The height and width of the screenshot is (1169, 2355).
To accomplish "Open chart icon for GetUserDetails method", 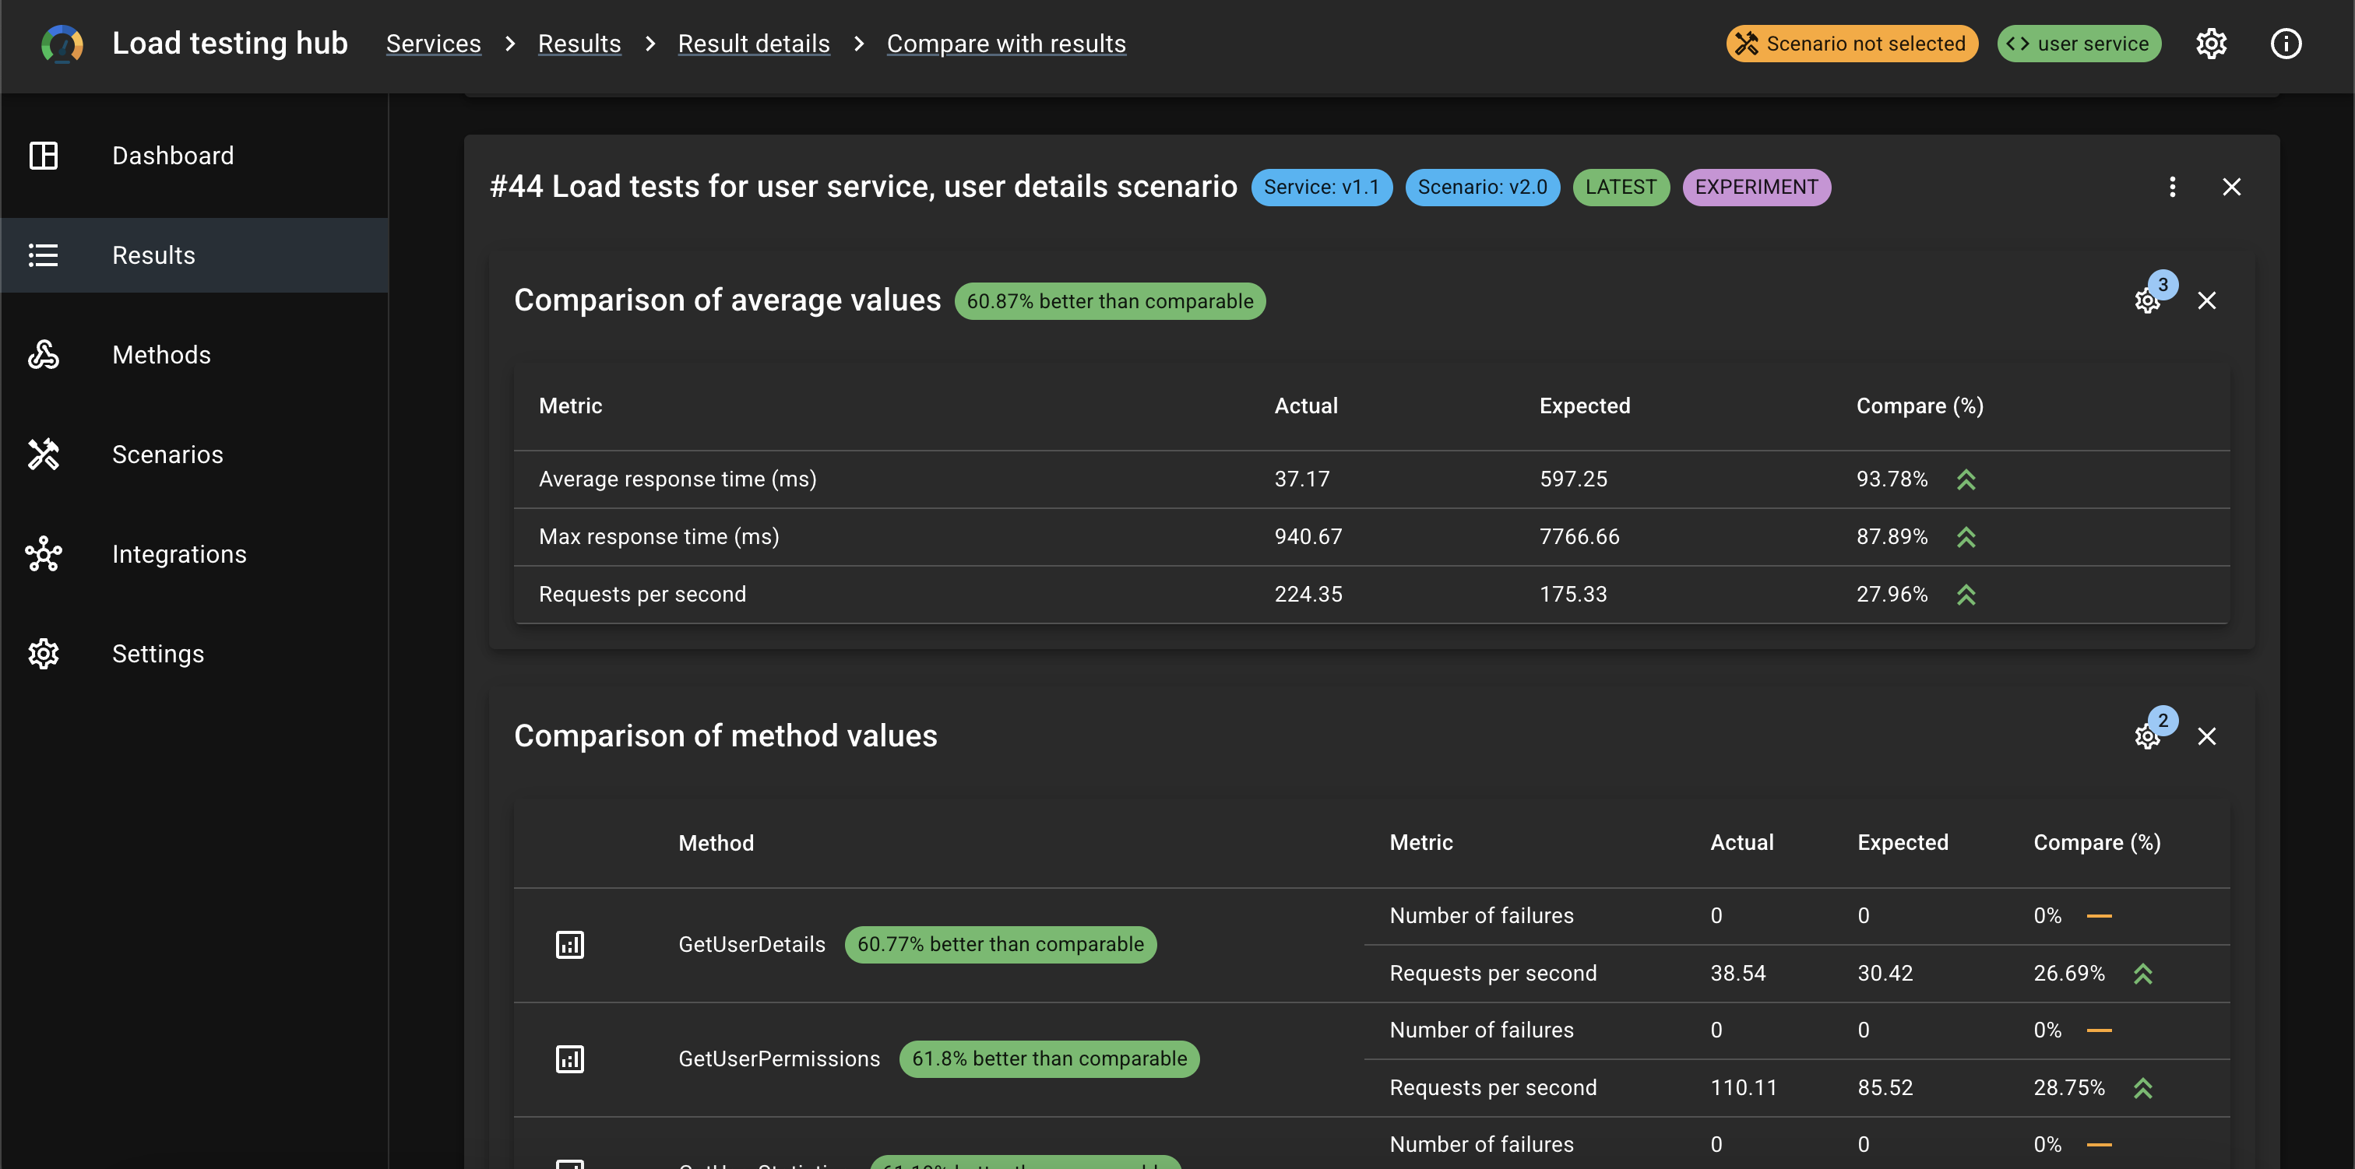I will click(569, 945).
